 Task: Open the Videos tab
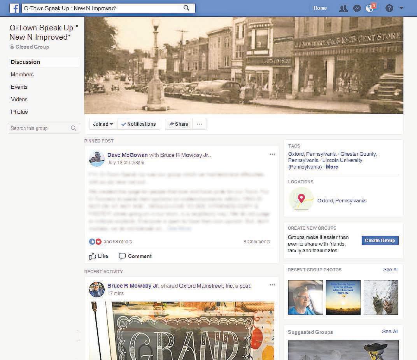pos(19,99)
